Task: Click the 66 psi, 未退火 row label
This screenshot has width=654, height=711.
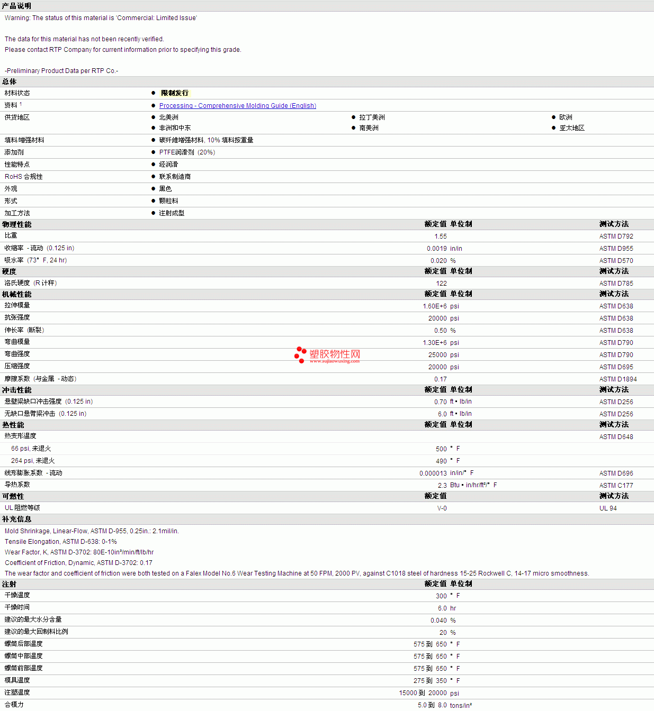Action: [31, 449]
